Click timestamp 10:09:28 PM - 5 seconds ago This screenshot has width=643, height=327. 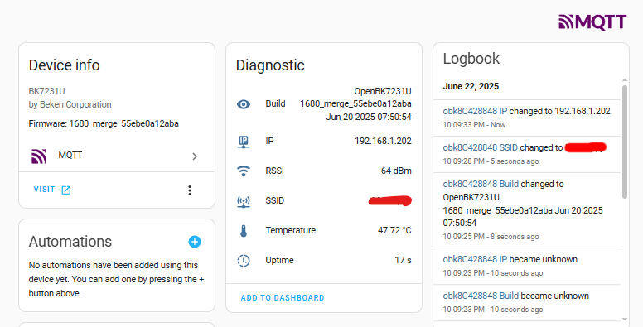(491, 161)
